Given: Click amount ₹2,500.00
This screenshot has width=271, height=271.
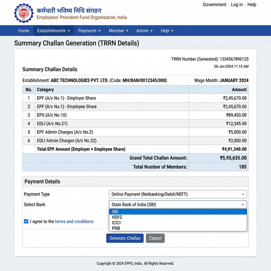Looking at the screenshot, I should click(238, 141).
